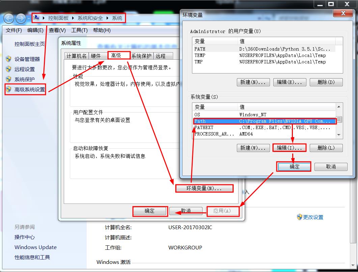The height and width of the screenshot is (272, 358).
Task: Click system variables scrollbar thumb
Action: [339, 119]
